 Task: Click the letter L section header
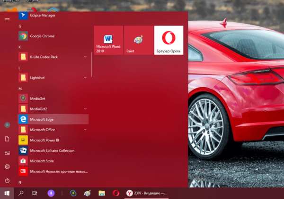[19, 68]
